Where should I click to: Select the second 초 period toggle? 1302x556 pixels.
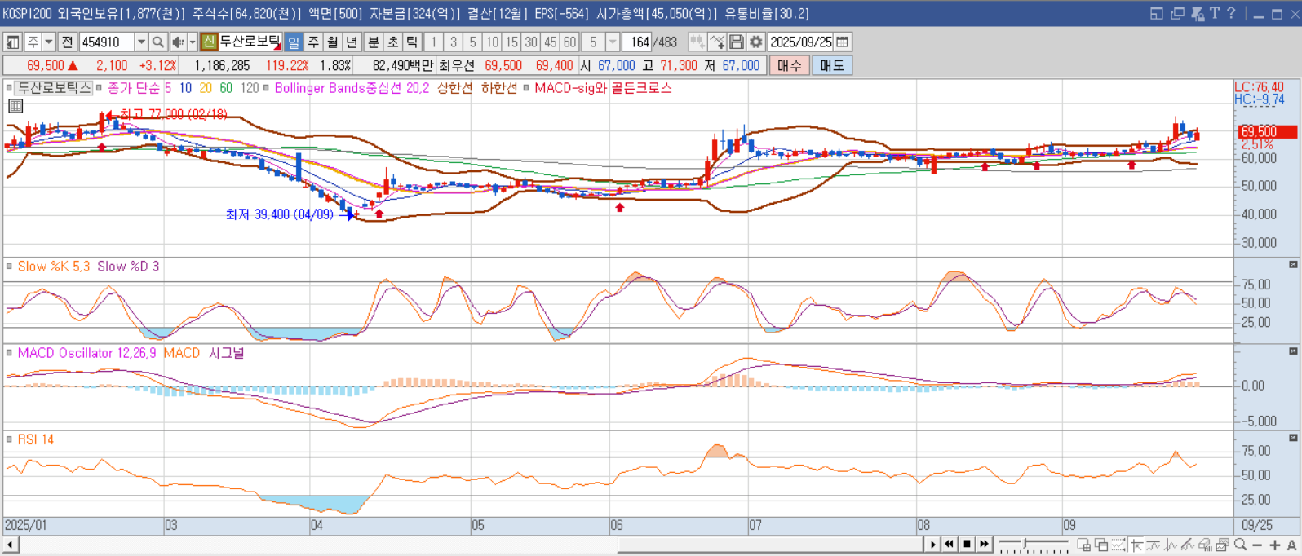[x=392, y=42]
